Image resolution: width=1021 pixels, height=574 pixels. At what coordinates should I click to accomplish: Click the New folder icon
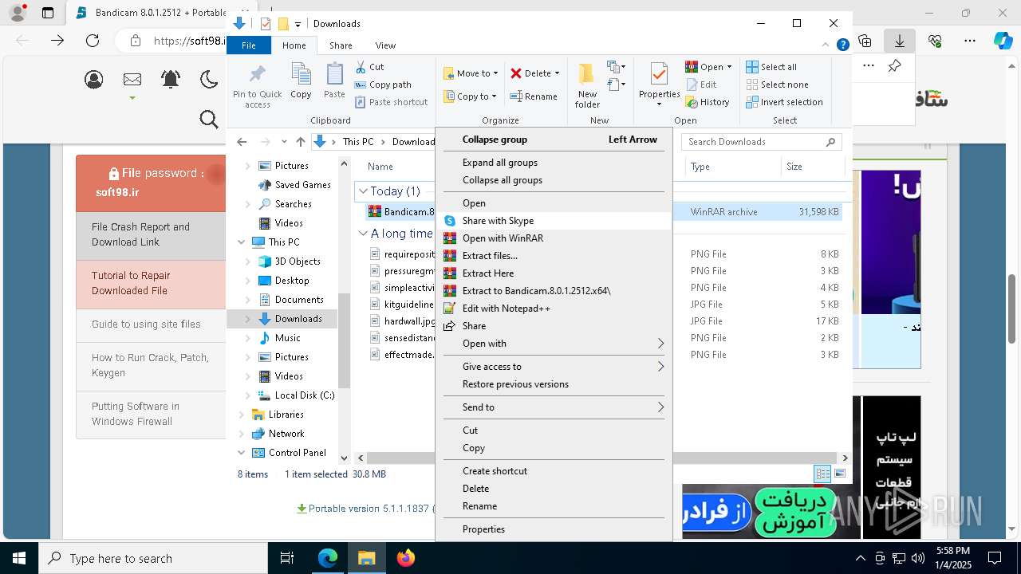586,74
